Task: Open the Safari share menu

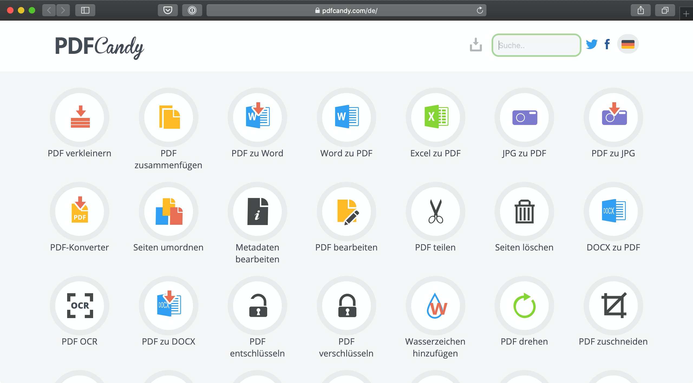Action: point(640,10)
